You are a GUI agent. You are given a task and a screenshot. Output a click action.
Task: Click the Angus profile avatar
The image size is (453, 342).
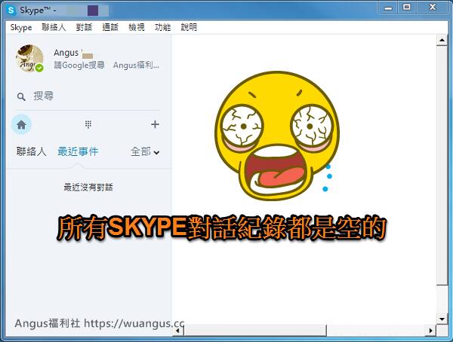pos(29,58)
